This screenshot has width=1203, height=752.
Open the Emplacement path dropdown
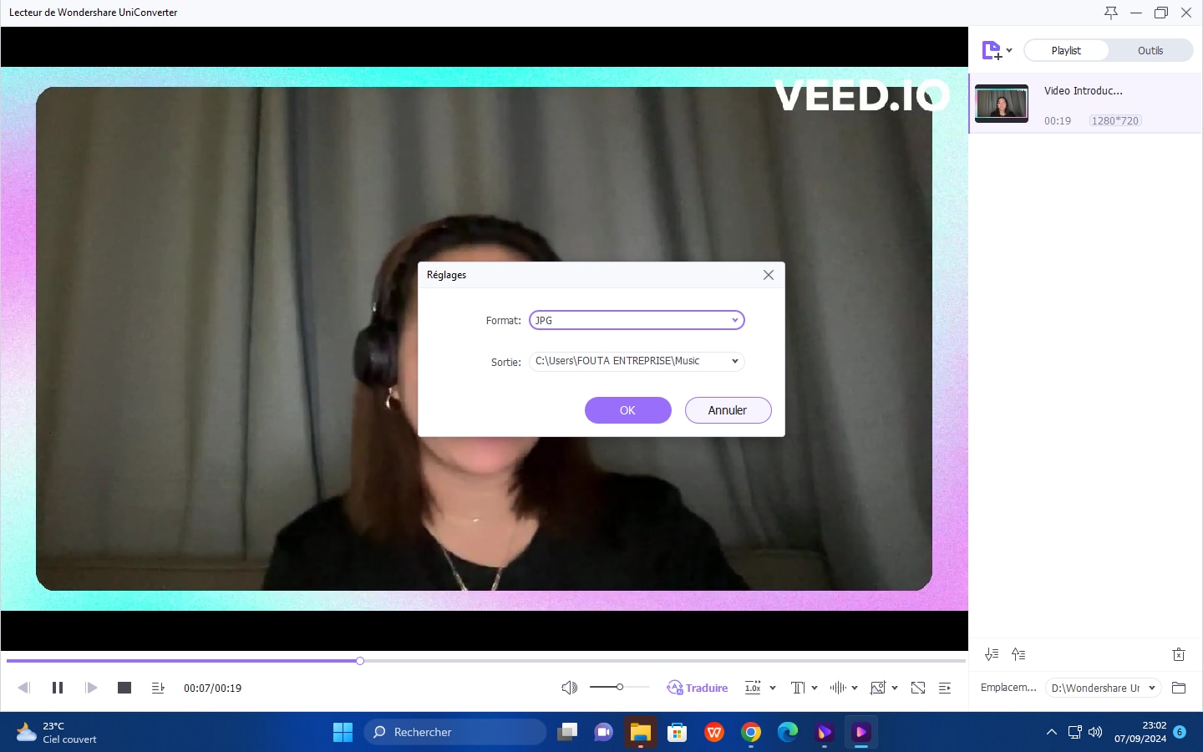pyautogui.click(x=1103, y=688)
